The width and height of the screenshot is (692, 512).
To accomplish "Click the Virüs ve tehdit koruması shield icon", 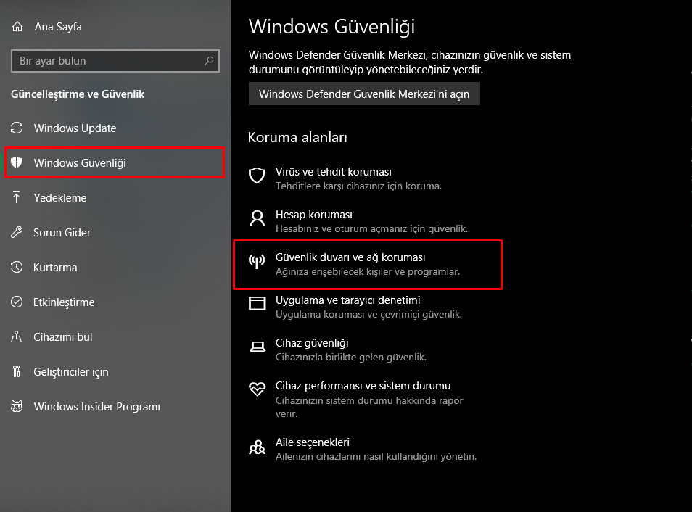I will coord(257,176).
